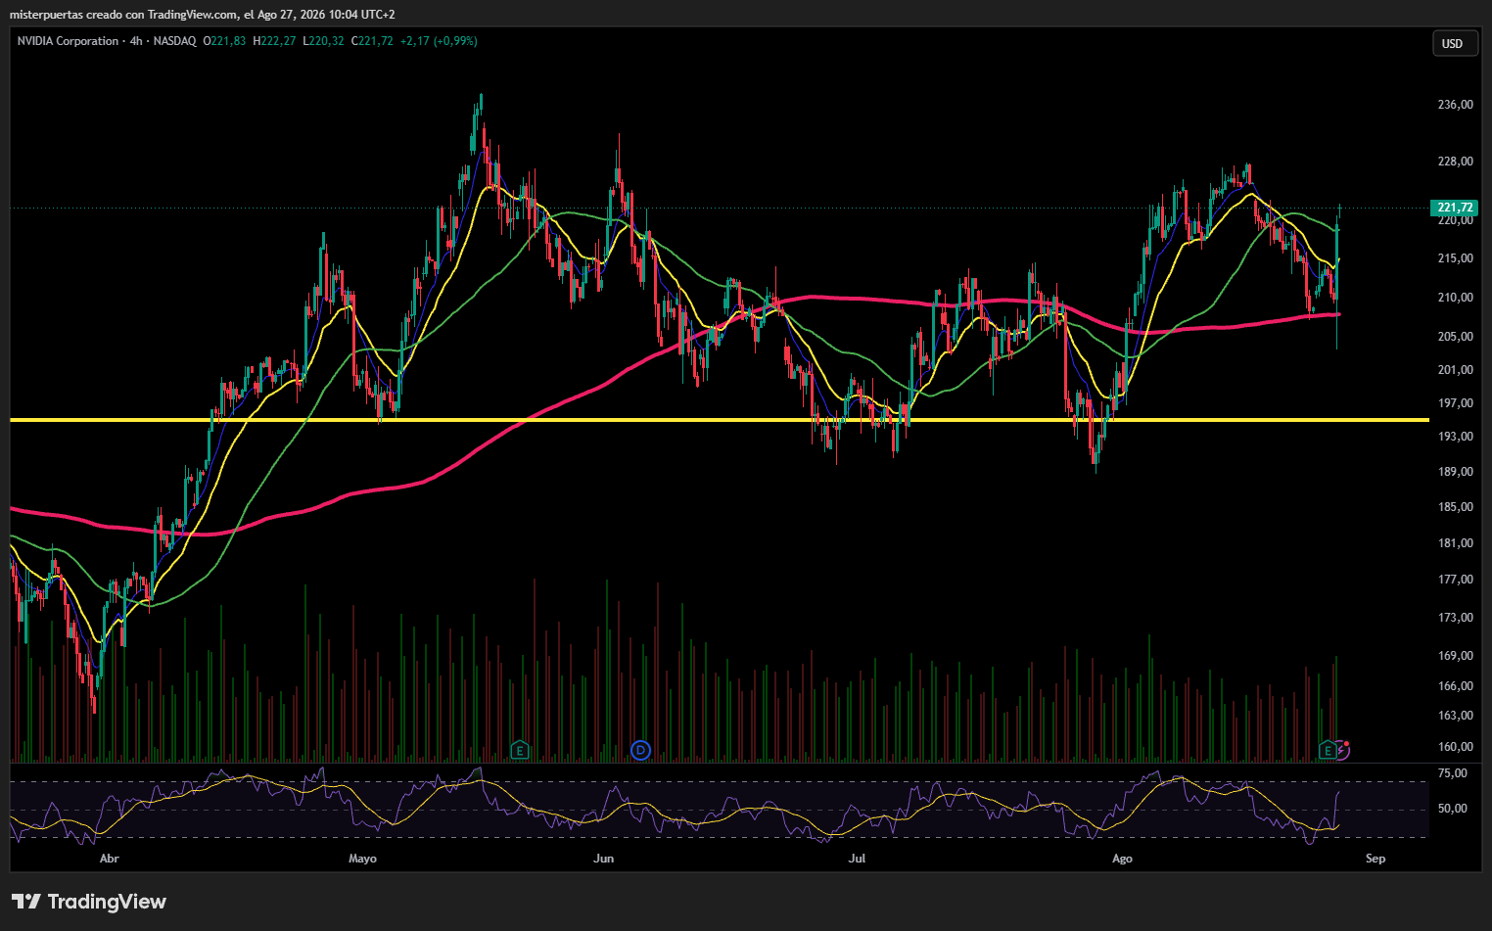Click the Abr label on the time axis
The width and height of the screenshot is (1492, 931).
point(110,859)
